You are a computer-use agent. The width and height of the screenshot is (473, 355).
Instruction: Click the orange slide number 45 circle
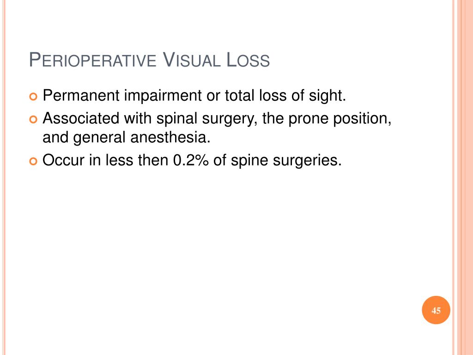436,310
